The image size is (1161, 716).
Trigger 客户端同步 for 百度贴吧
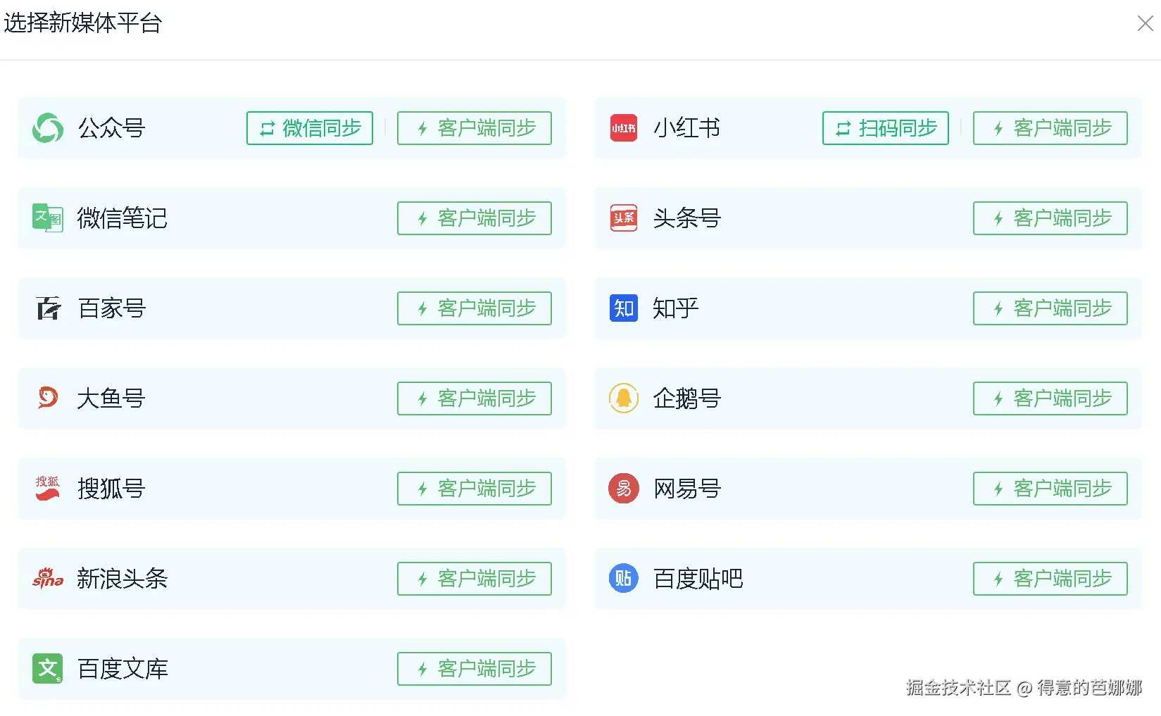pos(1050,579)
